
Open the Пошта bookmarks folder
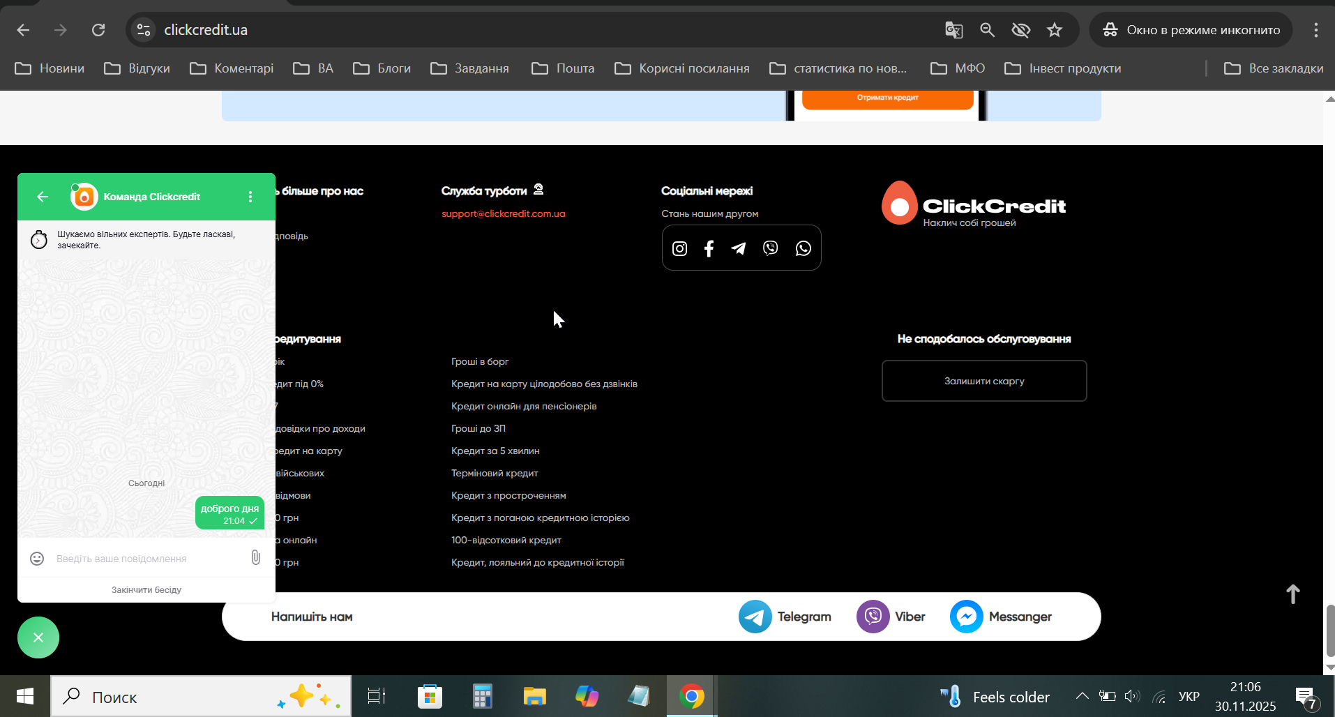[563, 68]
